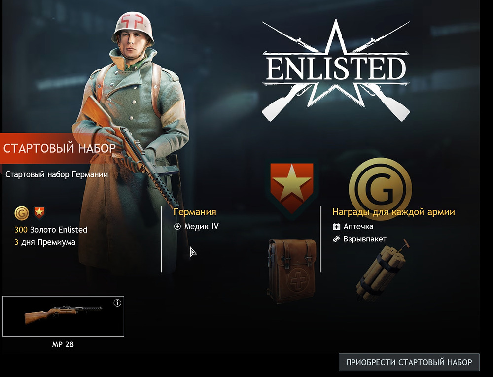
Task: Click the first-aid kit icon beside Аптечка
Action: click(336, 227)
